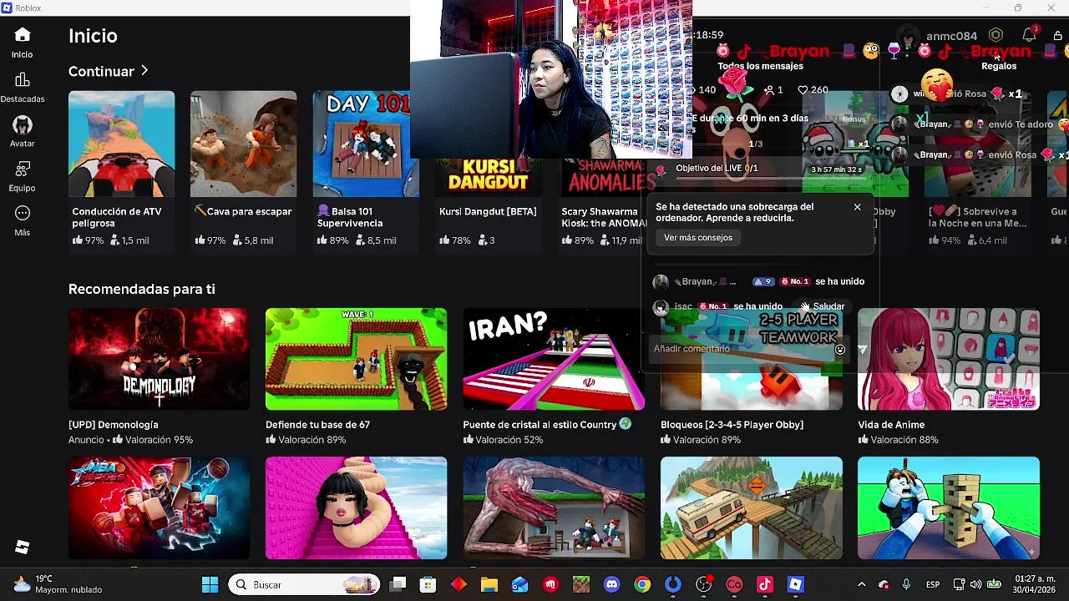Open Destacadas charts in the sidebar
The height and width of the screenshot is (601, 1069).
23,88
